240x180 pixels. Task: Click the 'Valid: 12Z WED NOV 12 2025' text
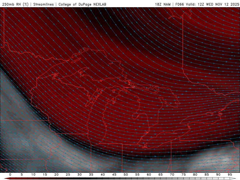pyautogui.click(x=212, y=4)
